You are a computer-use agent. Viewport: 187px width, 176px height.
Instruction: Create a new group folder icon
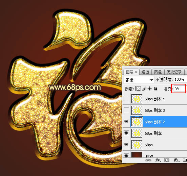coord(185,160)
